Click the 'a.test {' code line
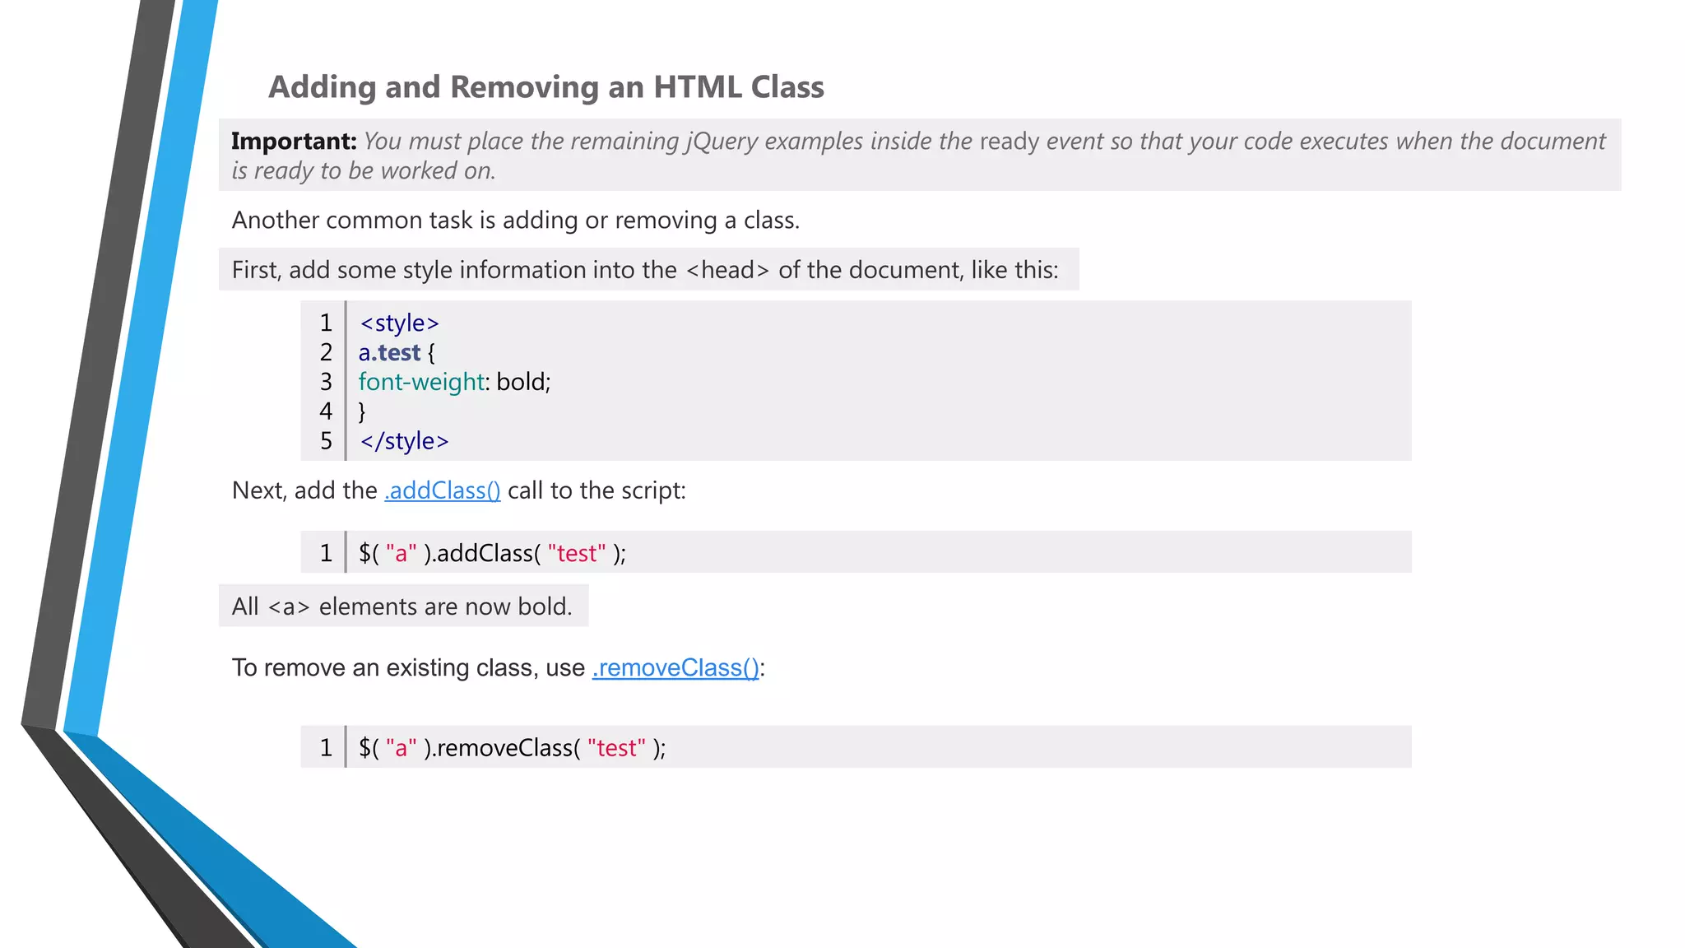Screen dimensions: 1685x948 tap(397, 352)
